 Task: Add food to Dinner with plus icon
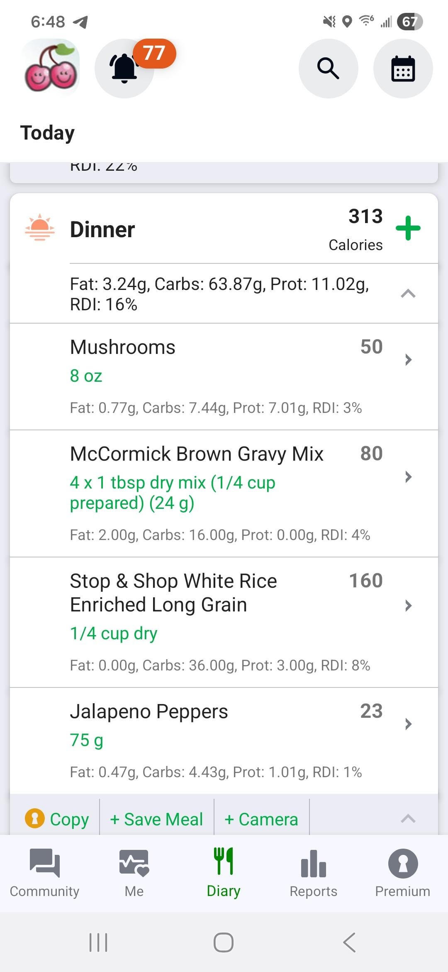click(x=408, y=228)
